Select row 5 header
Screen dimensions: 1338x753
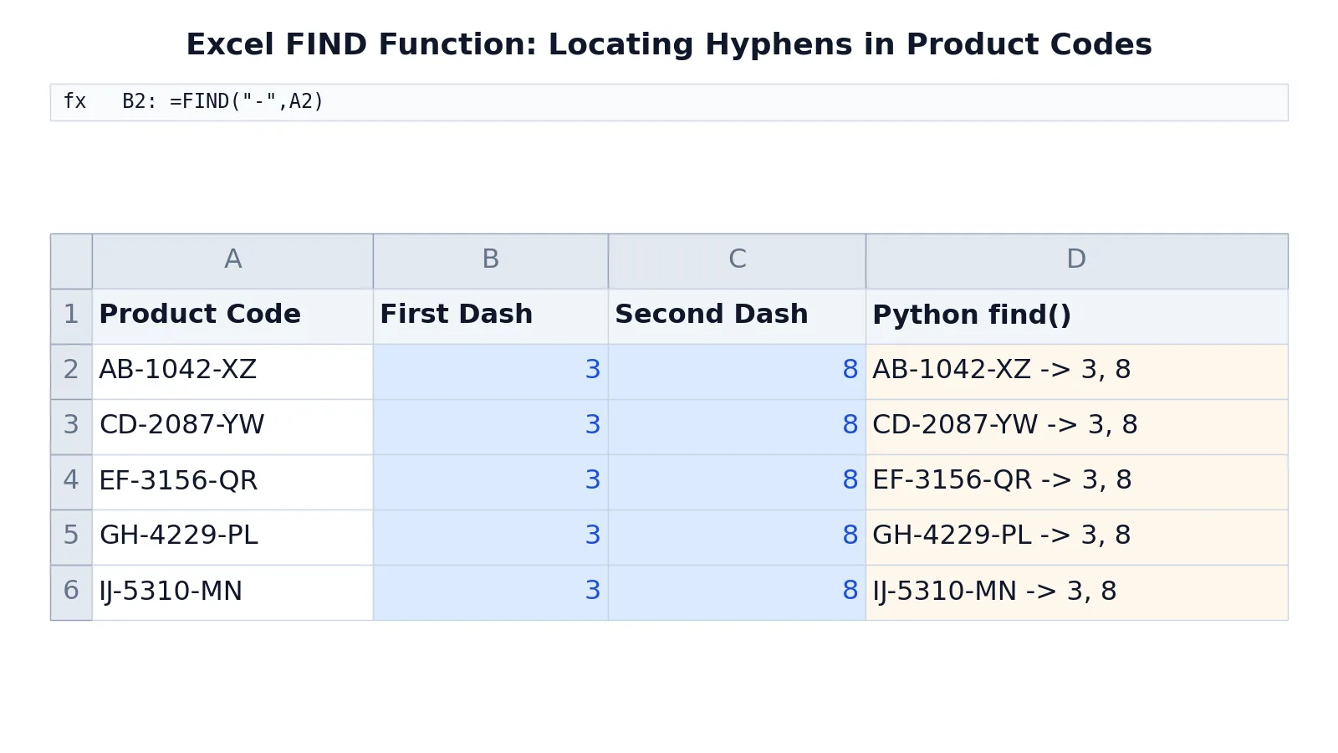tap(71, 537)
